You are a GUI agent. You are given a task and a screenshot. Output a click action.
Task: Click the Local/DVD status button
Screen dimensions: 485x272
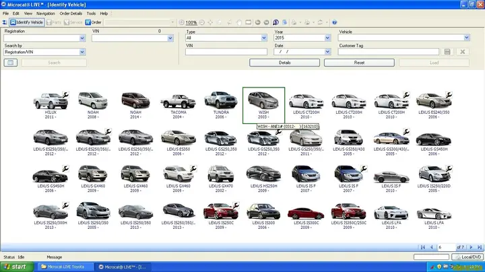pyautogui.click(x=467, y=257)
